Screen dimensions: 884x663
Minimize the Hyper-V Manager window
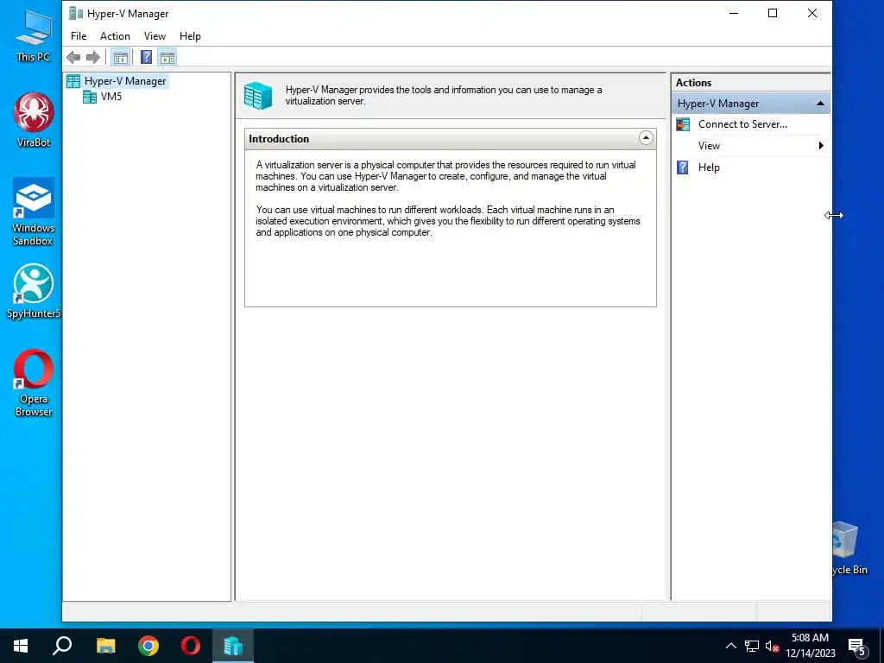[734, 13]
